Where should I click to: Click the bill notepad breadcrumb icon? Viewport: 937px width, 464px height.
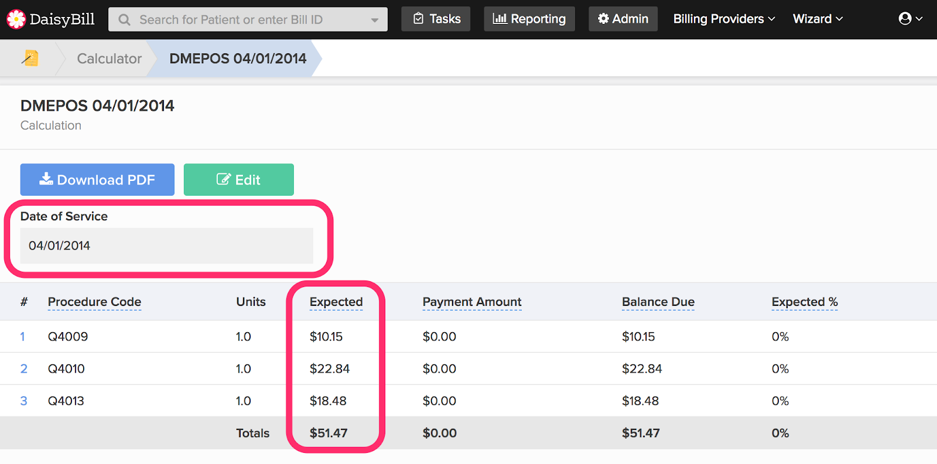coord(30,58)
